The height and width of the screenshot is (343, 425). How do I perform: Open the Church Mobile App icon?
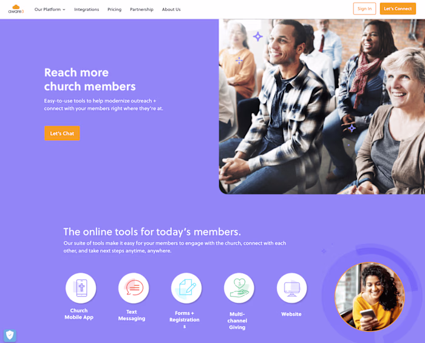[x=81, y=288]
